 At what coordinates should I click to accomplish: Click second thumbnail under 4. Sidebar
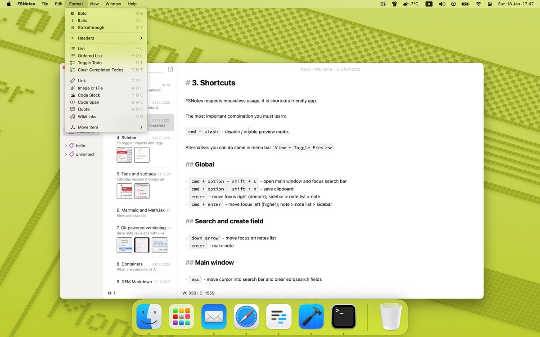(x=142, y=155)
